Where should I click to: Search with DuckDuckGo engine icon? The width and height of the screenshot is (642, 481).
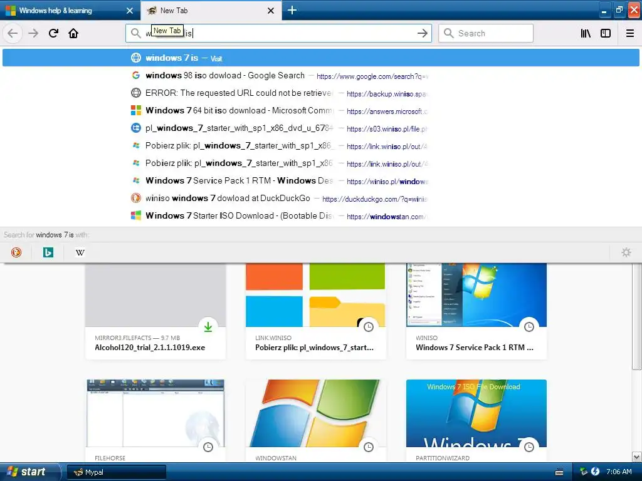16,252
